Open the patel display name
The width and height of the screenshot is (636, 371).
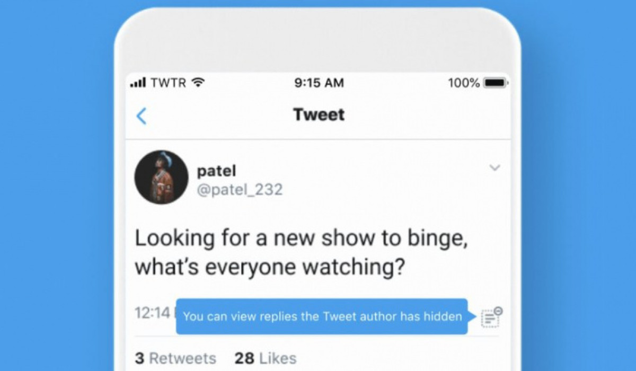216,171
